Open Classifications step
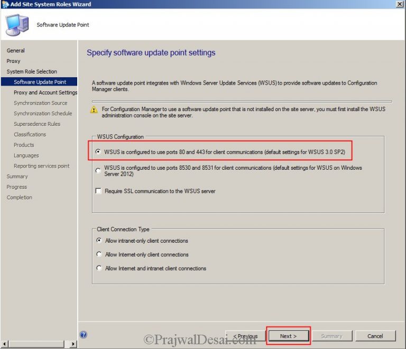Image resolution: width=406 pixels, height=349 pixels. pos(30,134)
